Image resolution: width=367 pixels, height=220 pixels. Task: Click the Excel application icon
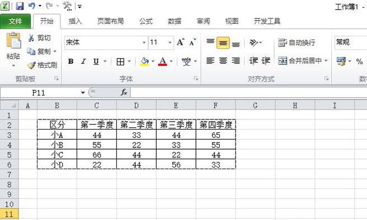pos(5,6)
